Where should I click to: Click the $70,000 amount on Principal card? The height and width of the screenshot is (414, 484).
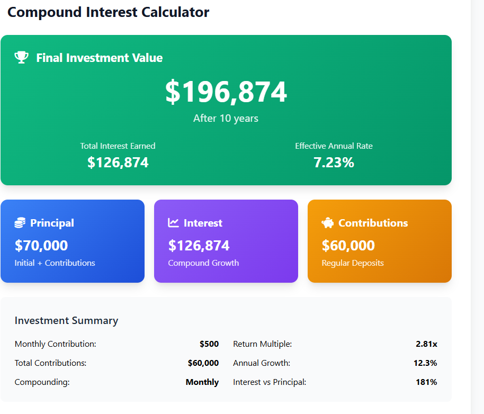point(41,246)
